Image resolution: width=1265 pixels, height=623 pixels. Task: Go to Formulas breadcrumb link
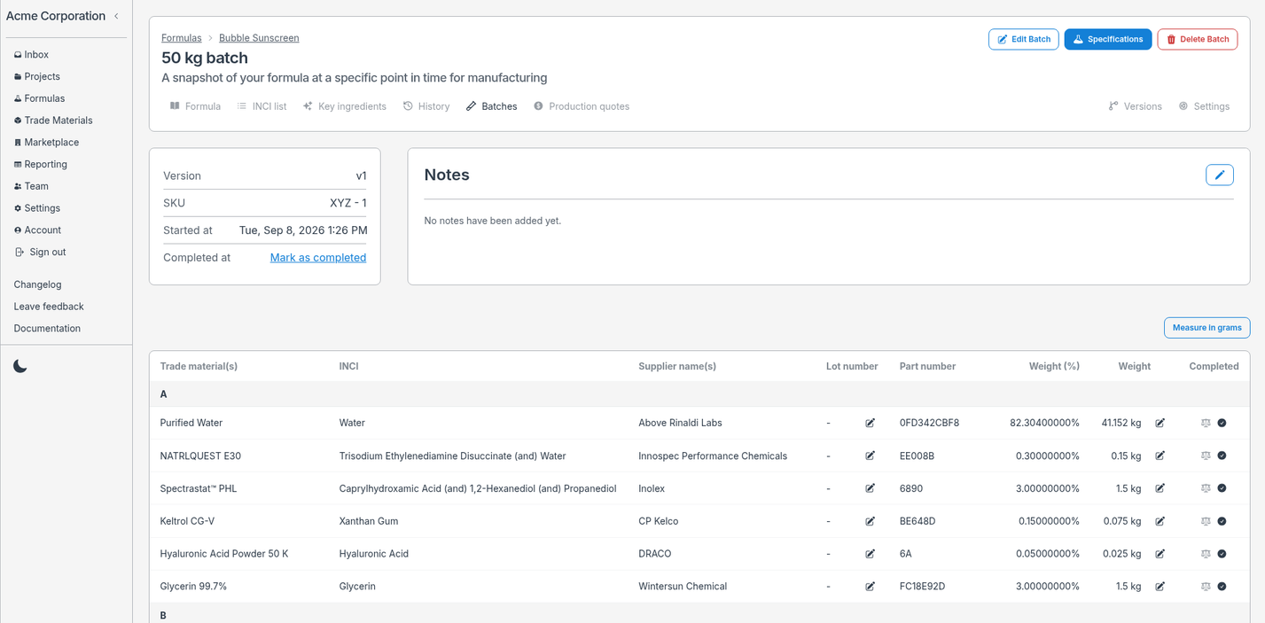[182, 38]
